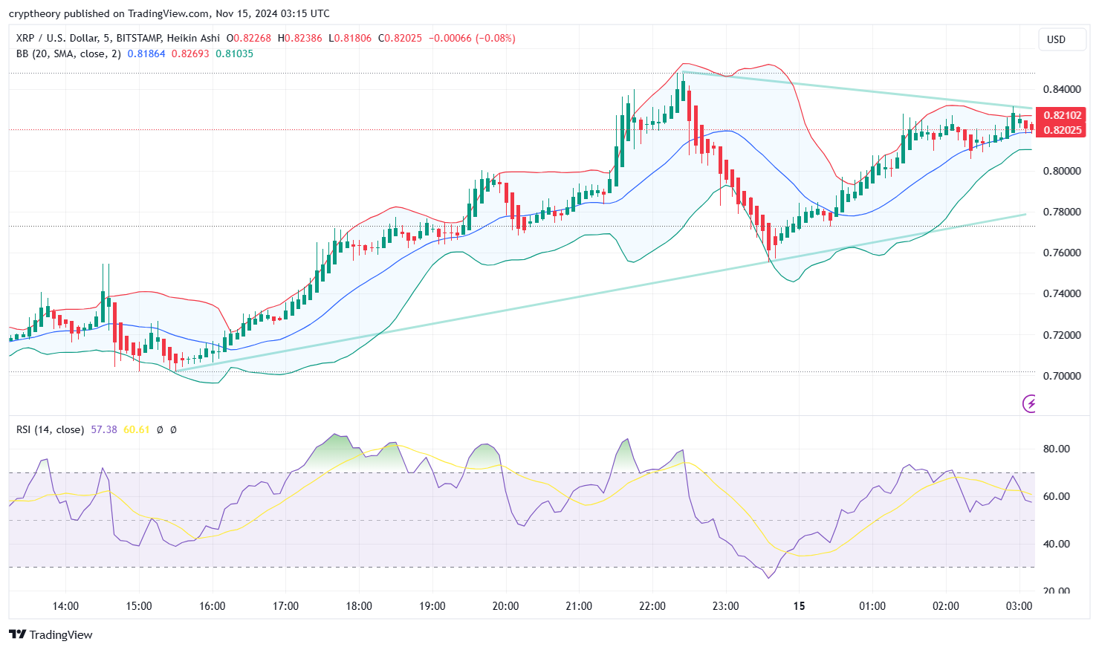Click the 02:00 time axis label
The height and width of the screenshot is (650, 1099).
point(946,606)
